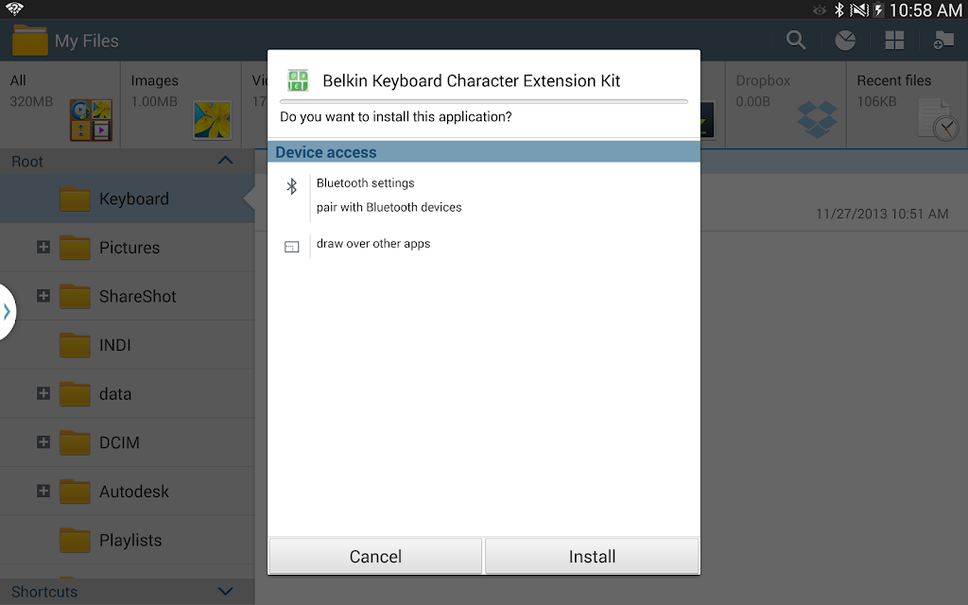Open the search magnifier icon in My Files
The width and height of the screenshot is (968, 605).
click(796, 41)
